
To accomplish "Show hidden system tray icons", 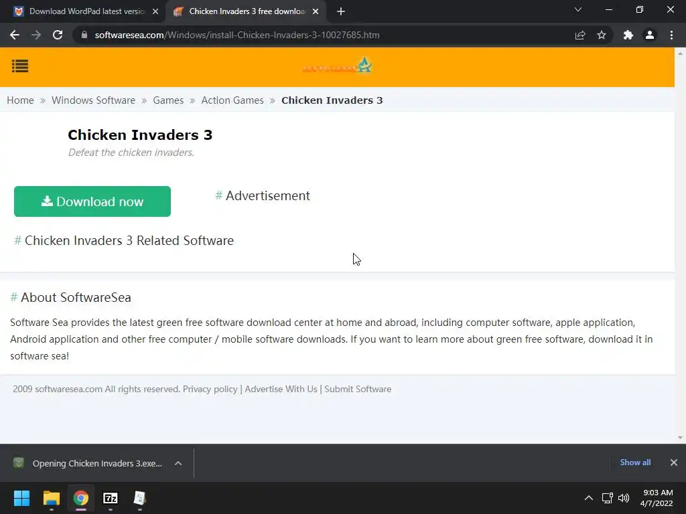I will coord(589,498).
